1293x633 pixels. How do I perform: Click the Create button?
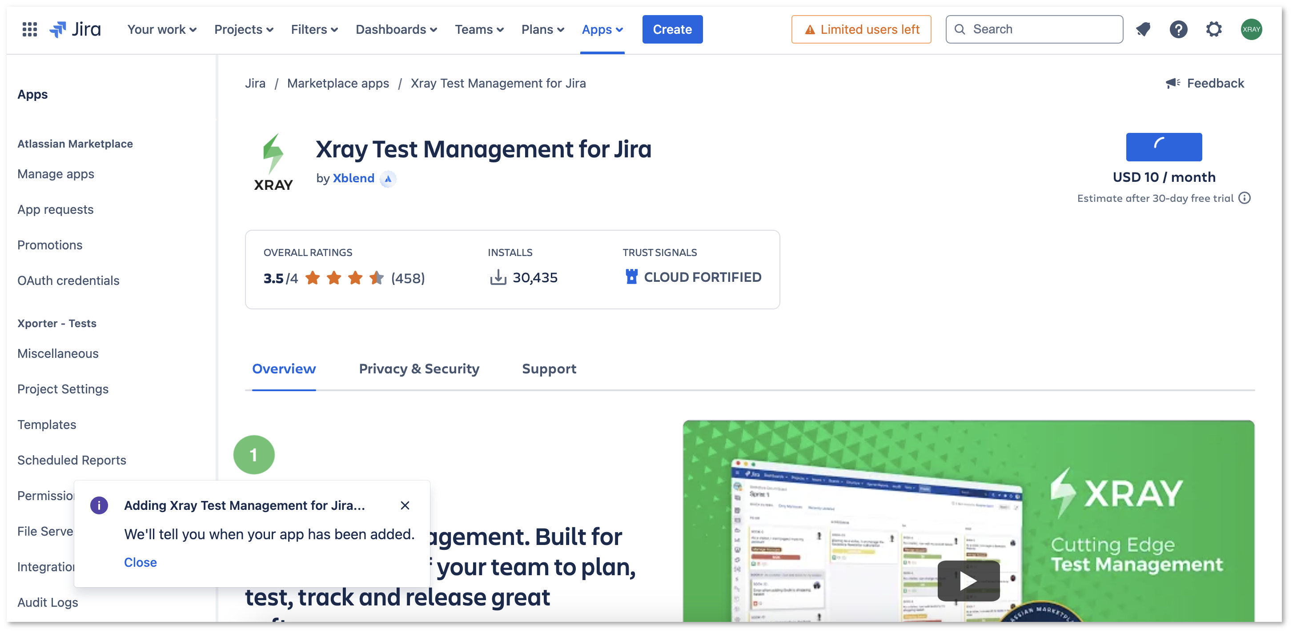[x=672, y=29]
